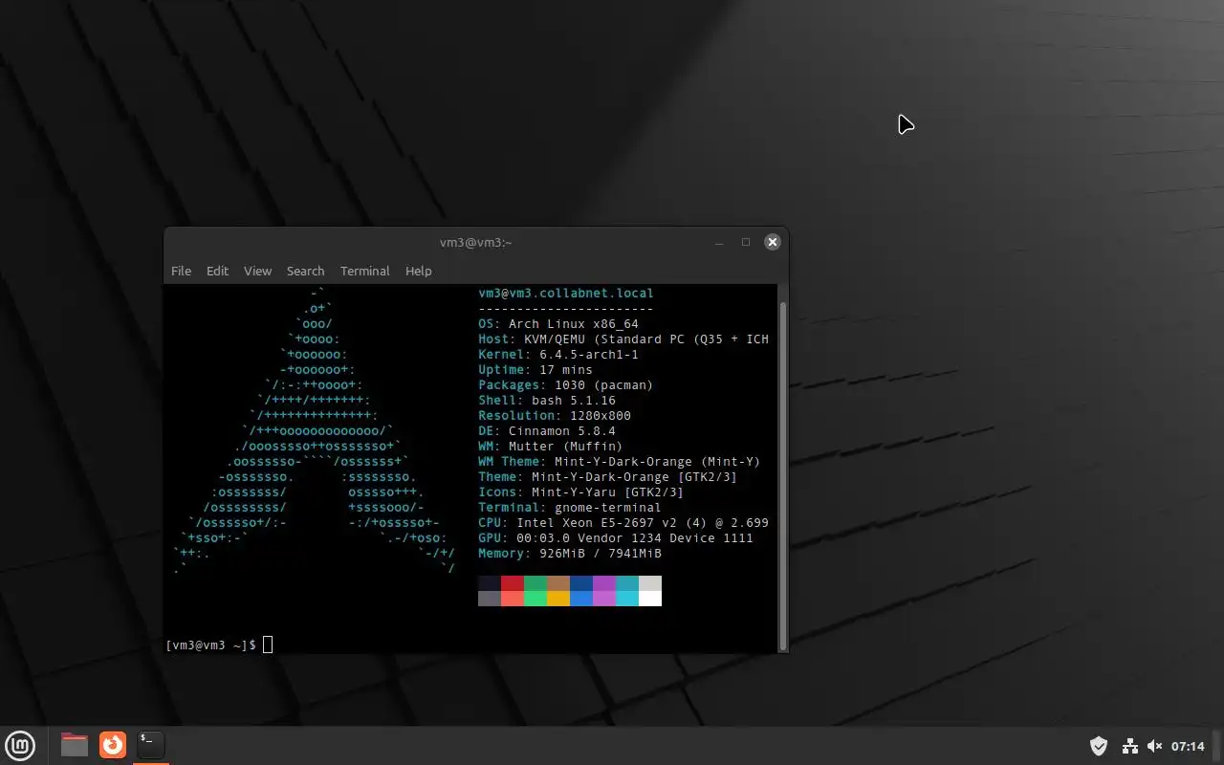Click the yellow swatch in bottom color row
1224x765 pixels.
(x=558, y=599)
